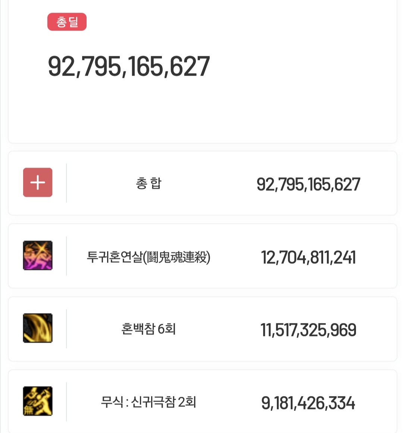
Task: Open the 투귀혼연살 Korean skill name
Action: click(115, 257)
